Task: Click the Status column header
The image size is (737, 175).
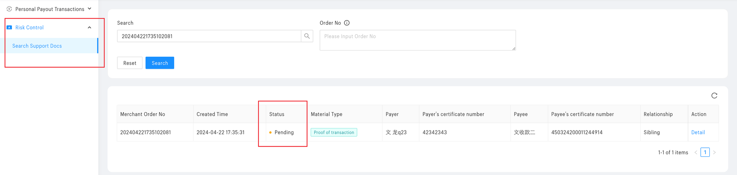Action: click(277, 114)
